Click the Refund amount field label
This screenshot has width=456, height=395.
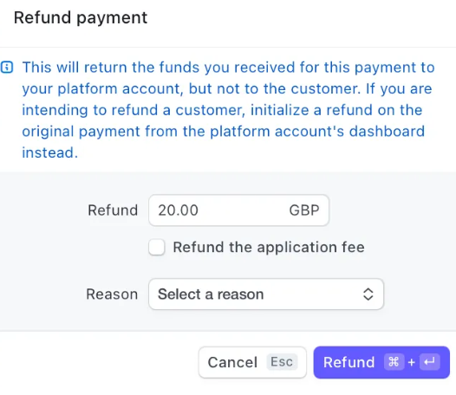pyautogui.click(x=113, y=210)
